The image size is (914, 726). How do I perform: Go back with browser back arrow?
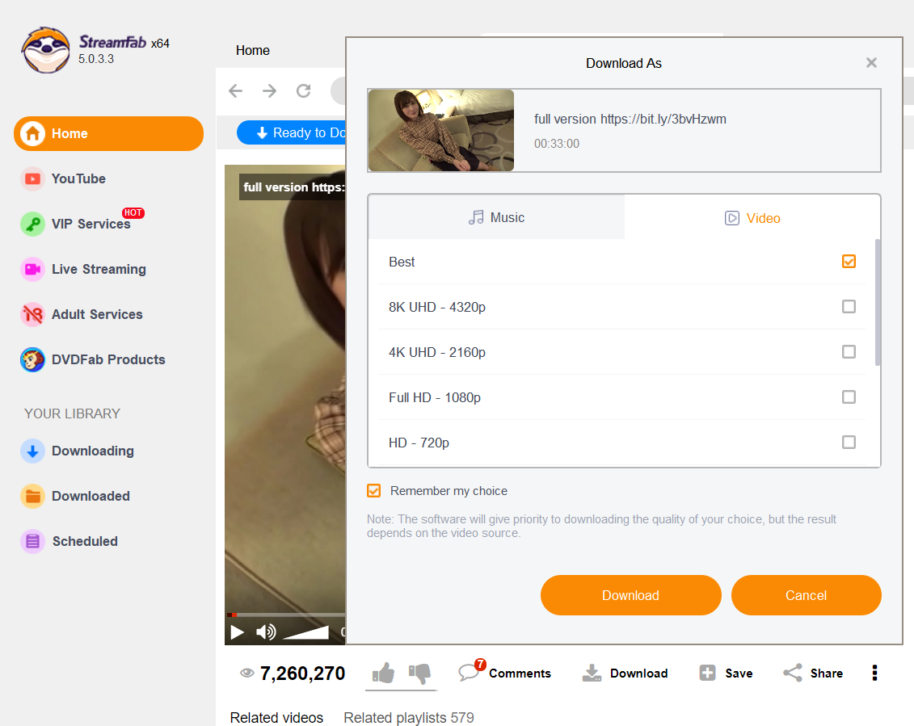point(235,91)
